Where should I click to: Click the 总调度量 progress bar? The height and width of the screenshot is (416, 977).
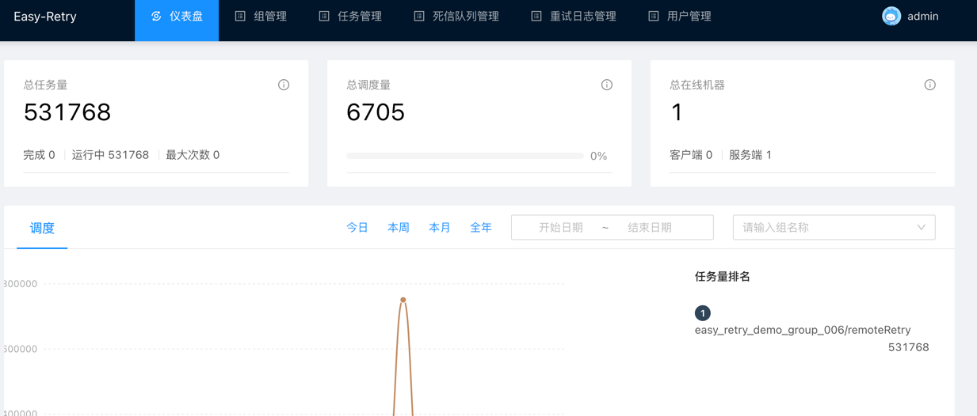tap(465, 157)
